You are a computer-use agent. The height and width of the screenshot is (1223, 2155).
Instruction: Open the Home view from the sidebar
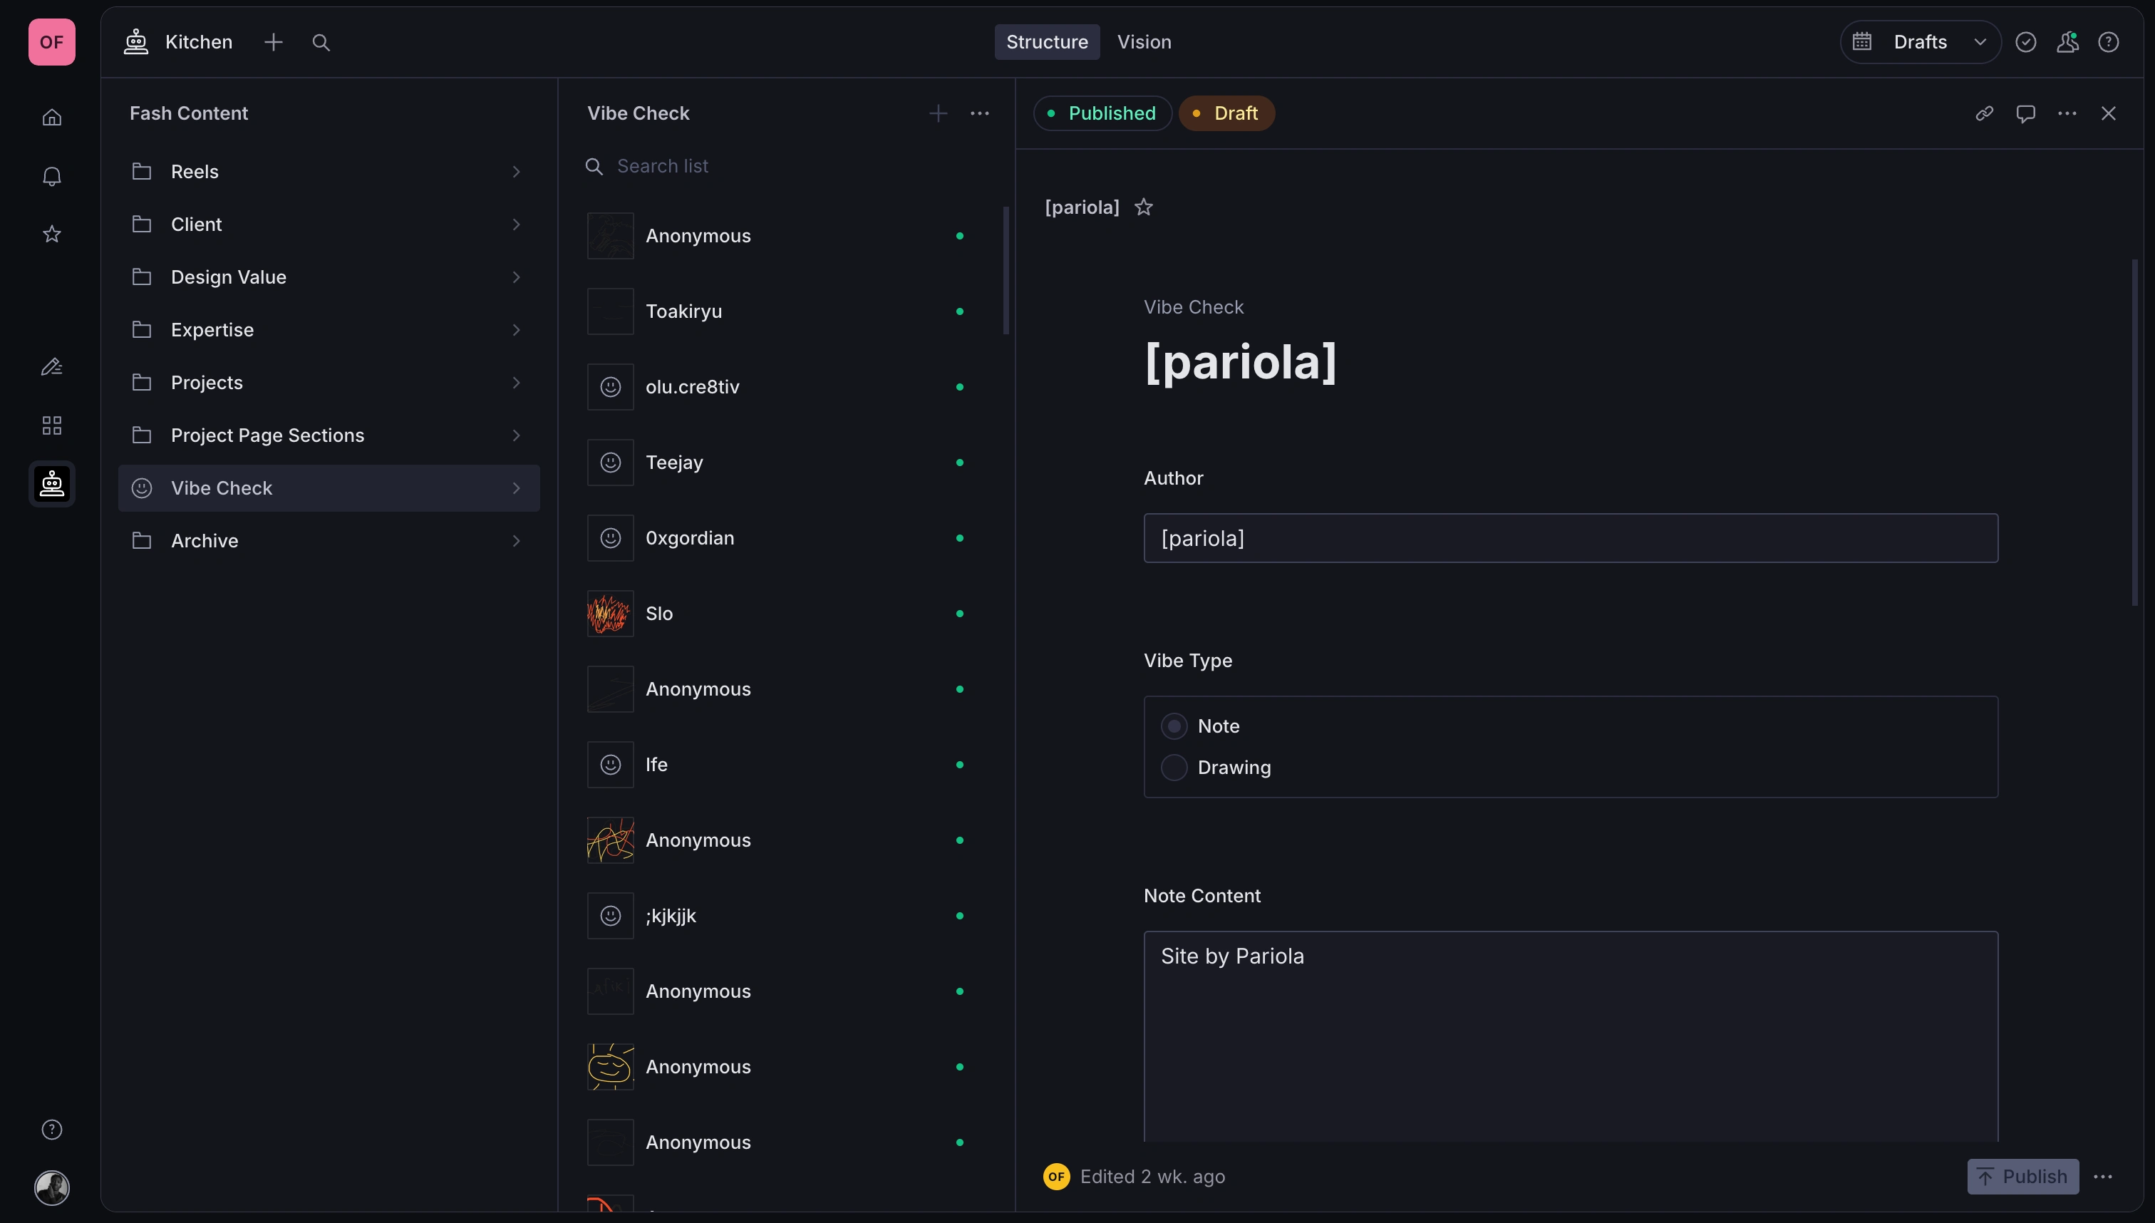pyautogui.click(x=51, y=118)
